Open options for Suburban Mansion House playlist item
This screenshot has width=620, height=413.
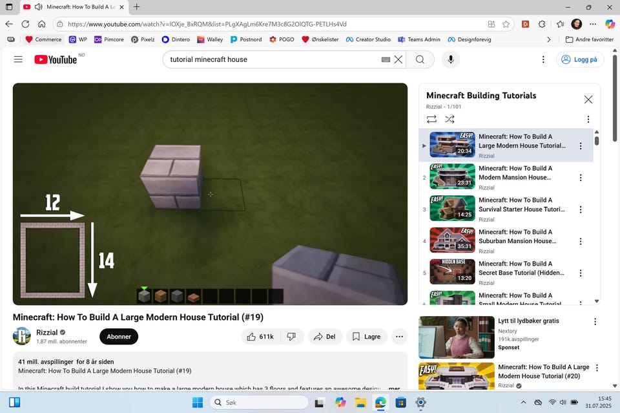coord(581,241)
